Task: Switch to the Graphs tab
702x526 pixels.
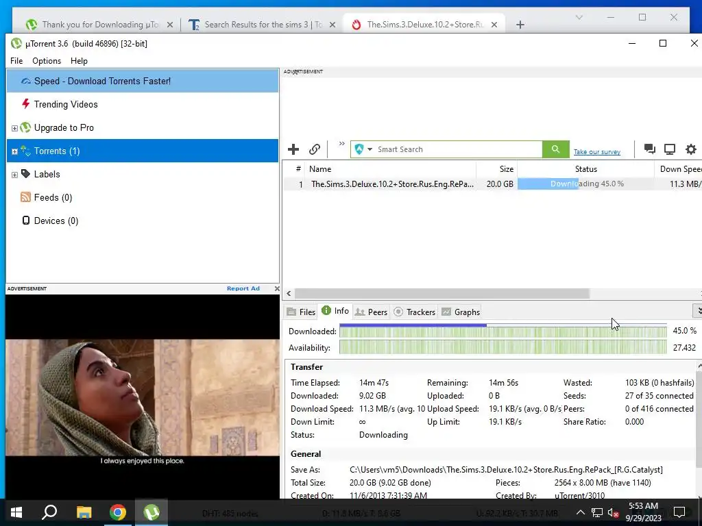Action: coord(461,312)
